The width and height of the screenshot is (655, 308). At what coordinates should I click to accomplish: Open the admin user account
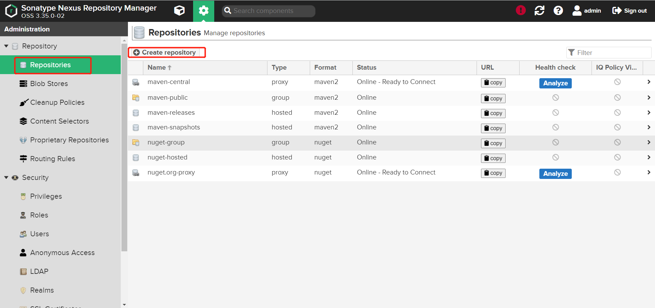[x=586, y=11]
